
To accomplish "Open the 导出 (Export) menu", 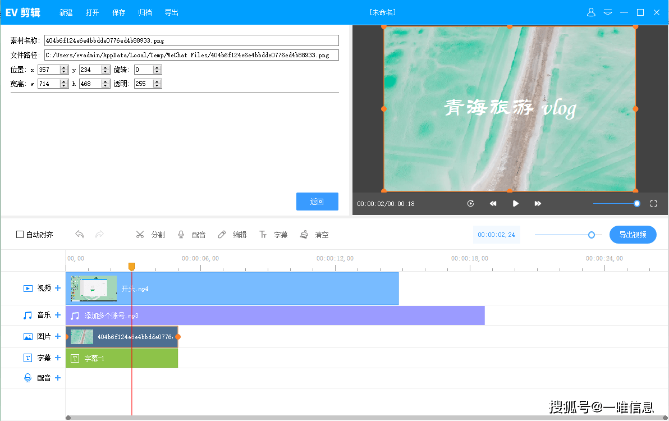I will pos(172,12).
